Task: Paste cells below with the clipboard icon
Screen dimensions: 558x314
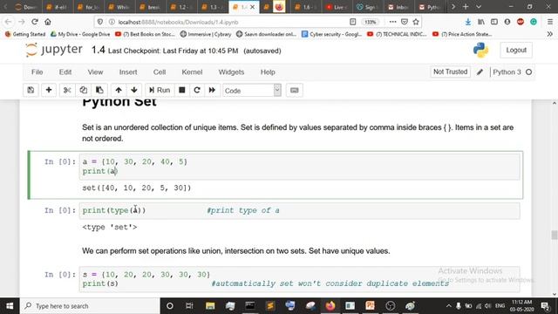Action: pyautogui.click(x=99, y=90)
